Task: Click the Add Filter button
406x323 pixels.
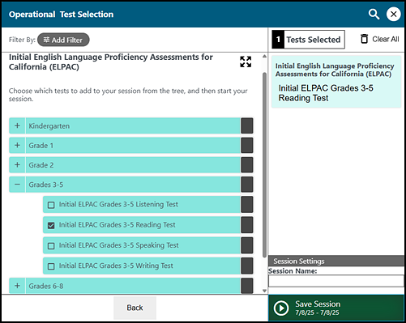Action: pos(63,40)
